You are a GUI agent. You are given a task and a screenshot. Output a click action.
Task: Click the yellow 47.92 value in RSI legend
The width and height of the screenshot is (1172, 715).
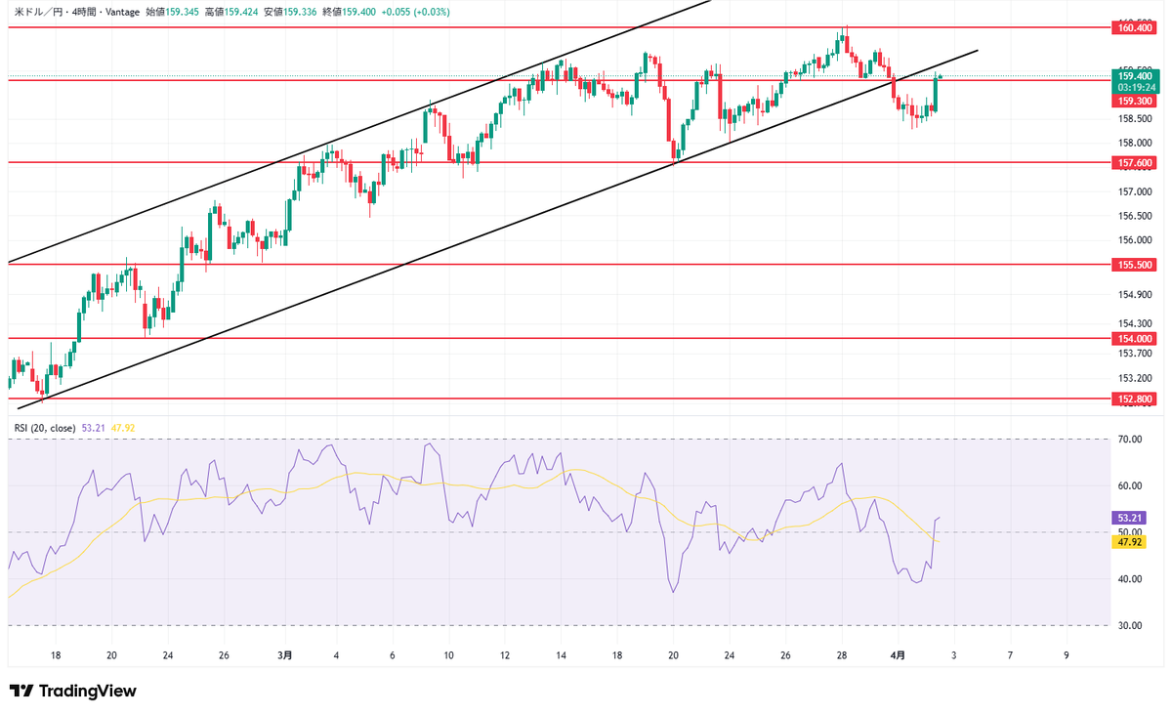(x=123, y=428)
